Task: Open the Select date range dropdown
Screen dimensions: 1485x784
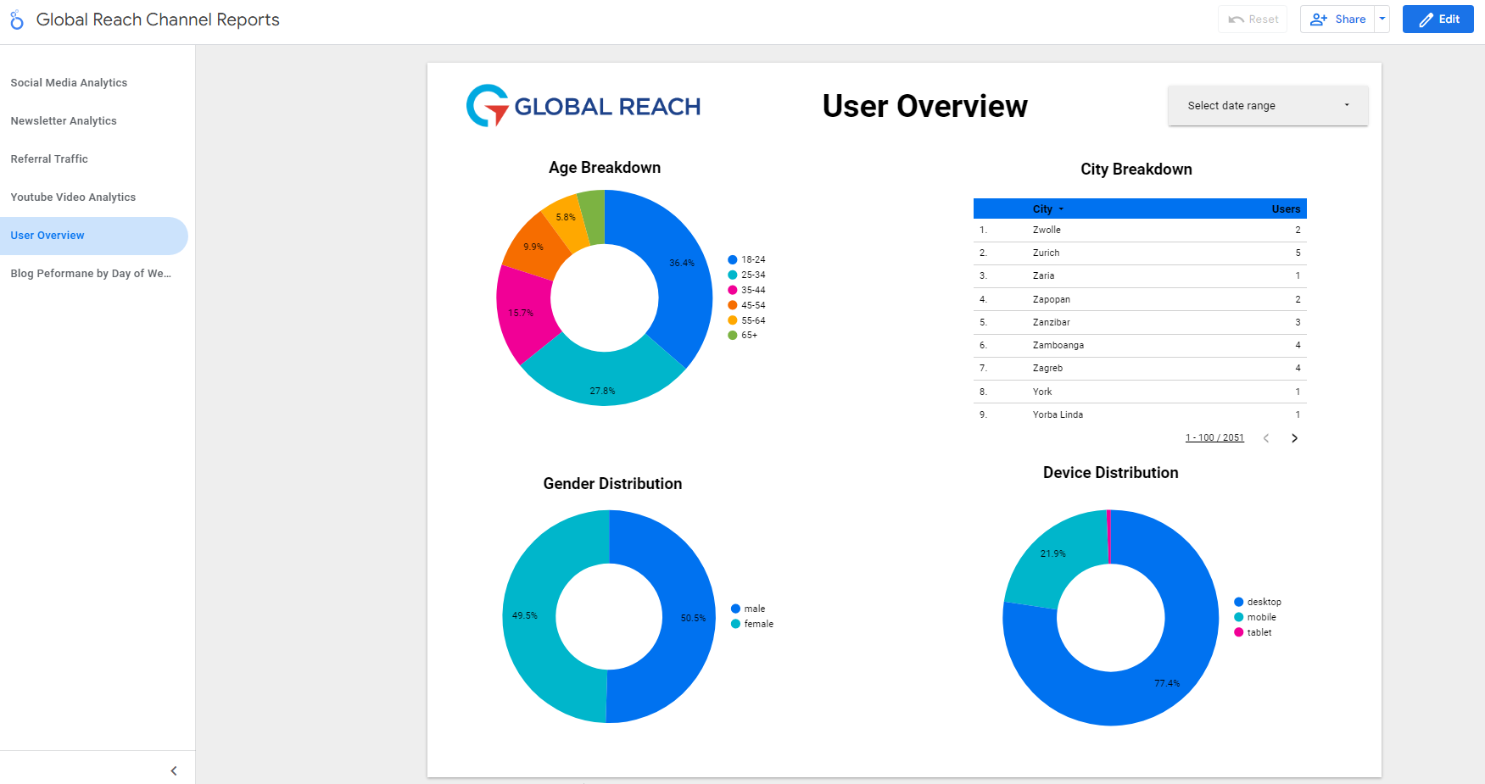Action: coord(1267,105)
